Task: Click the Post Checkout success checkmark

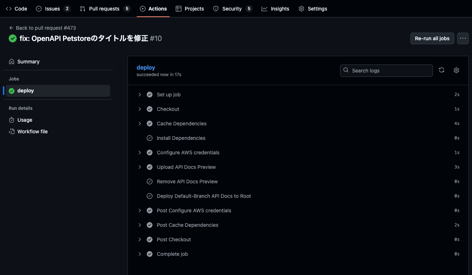Action: tap(150, 239)
